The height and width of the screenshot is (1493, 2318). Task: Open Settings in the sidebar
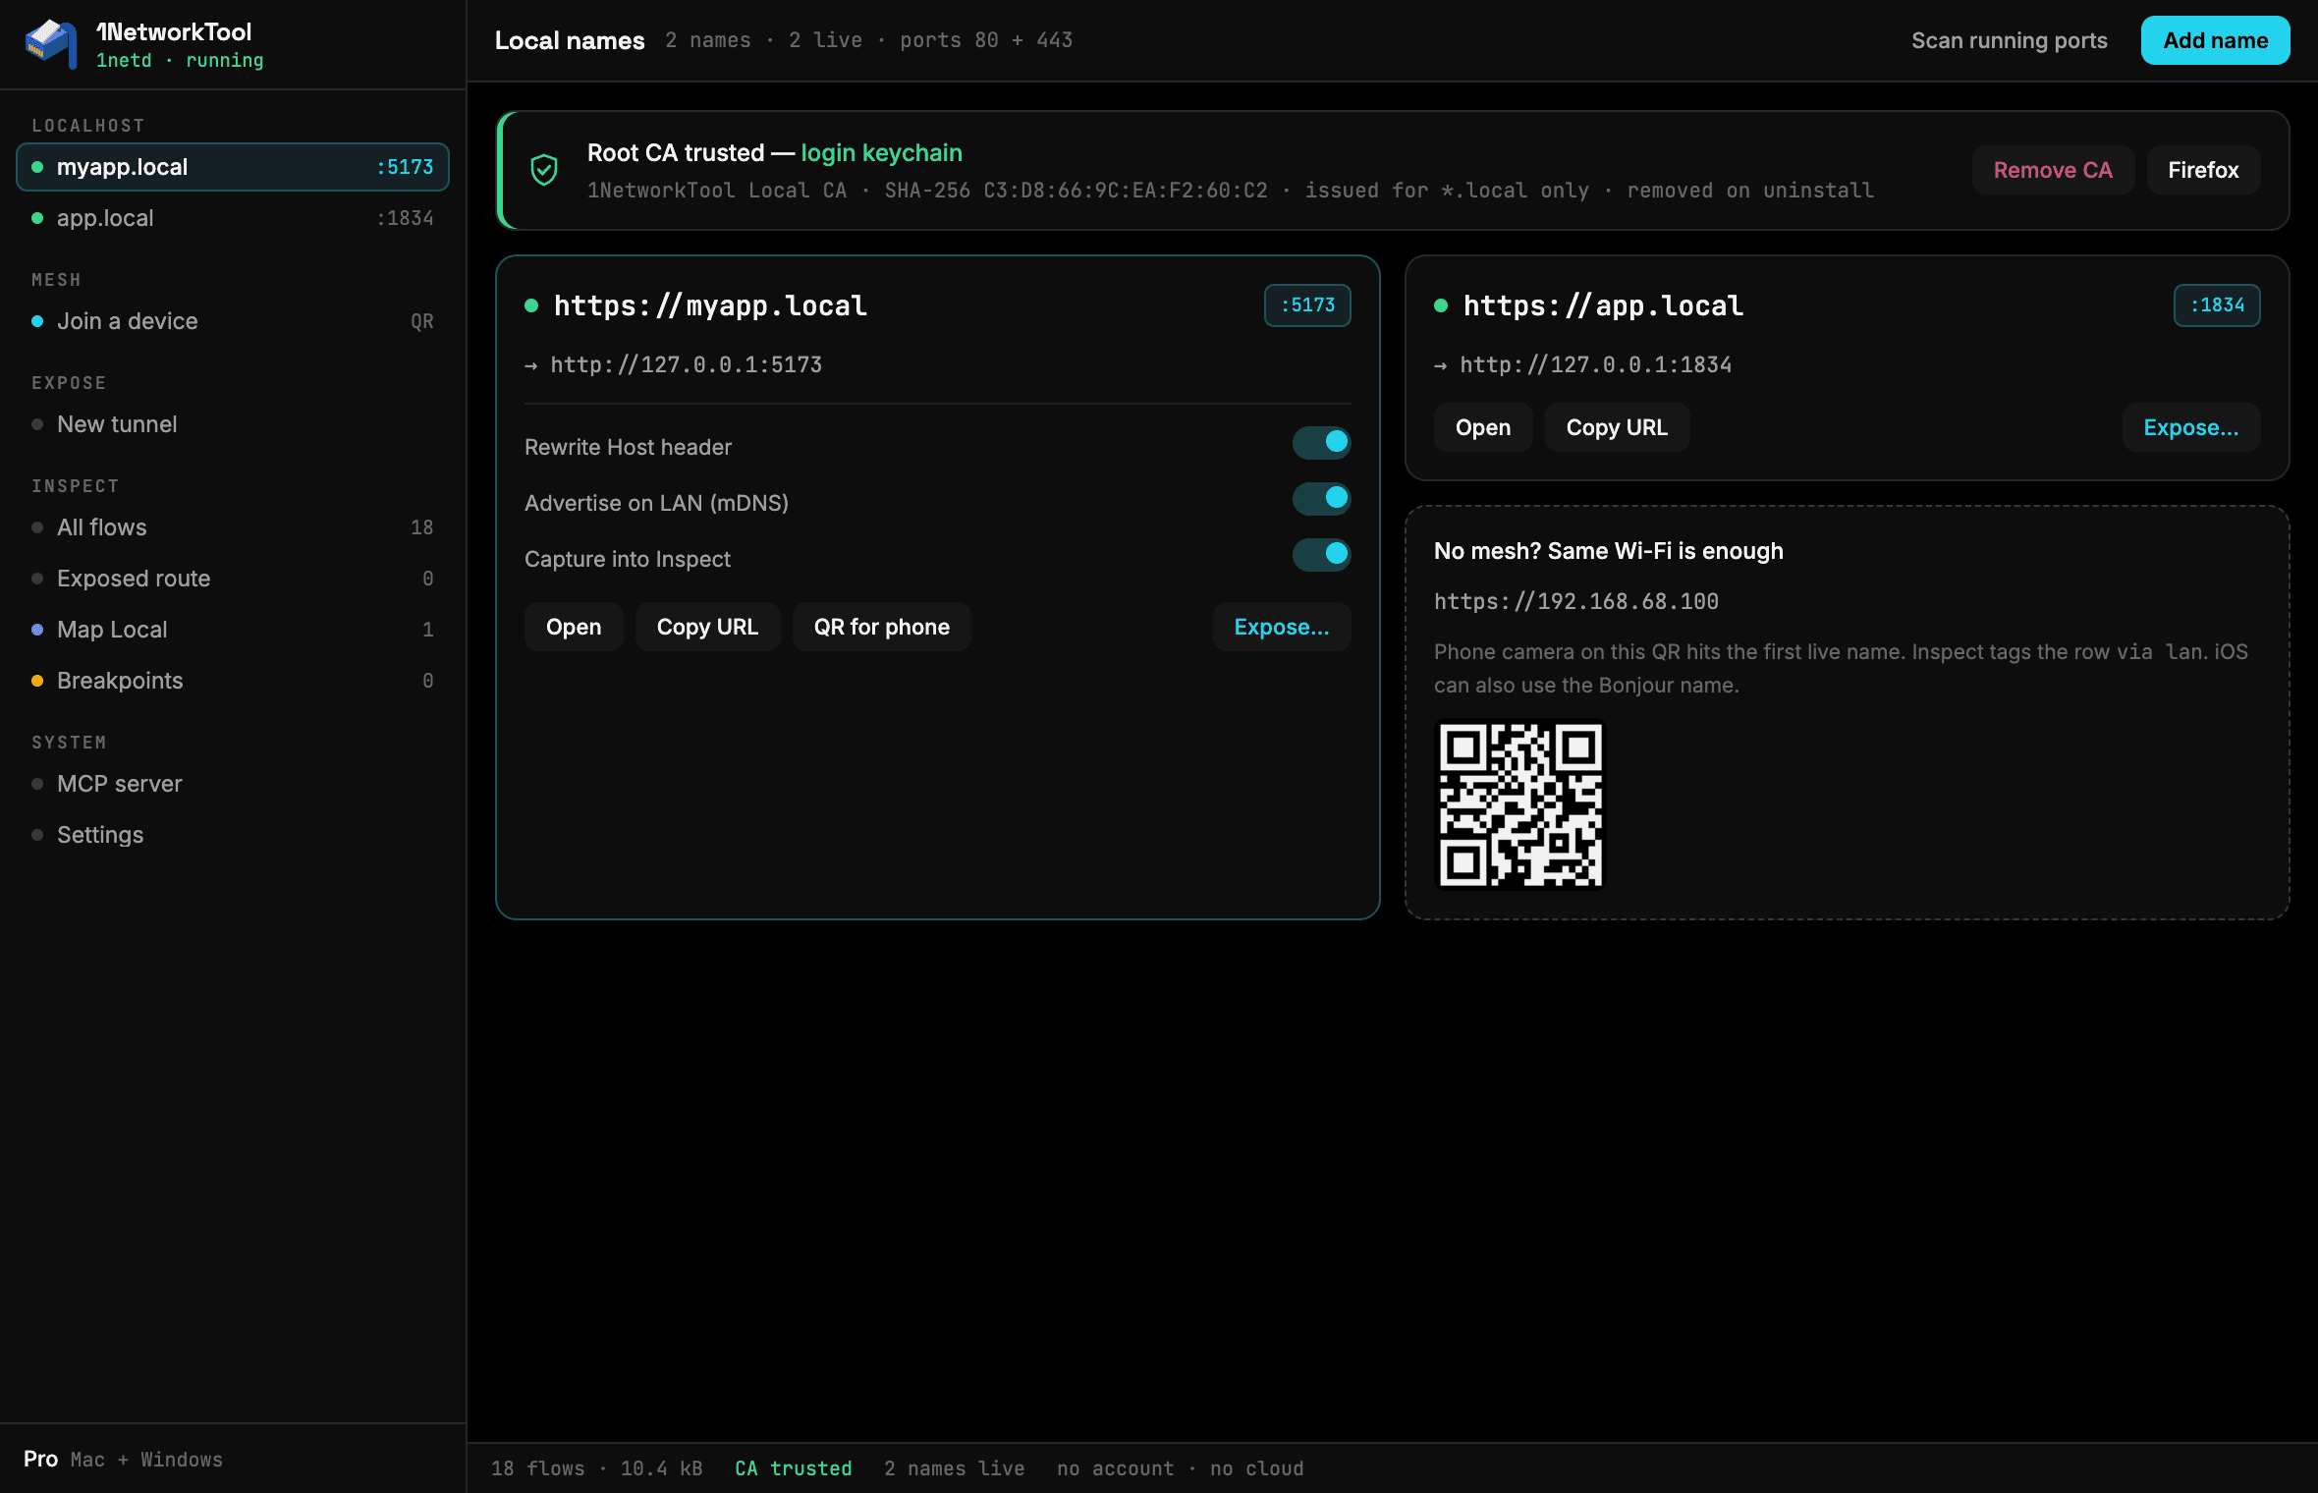point(233,835)
